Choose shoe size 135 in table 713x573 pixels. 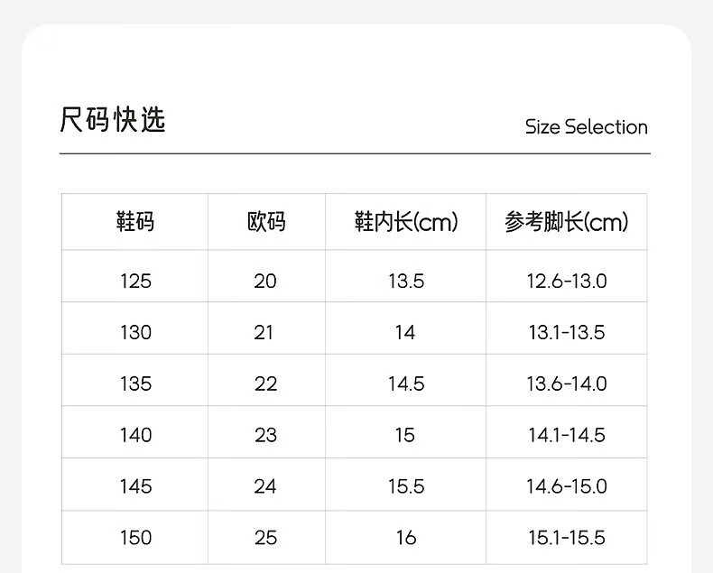(135, 384)
